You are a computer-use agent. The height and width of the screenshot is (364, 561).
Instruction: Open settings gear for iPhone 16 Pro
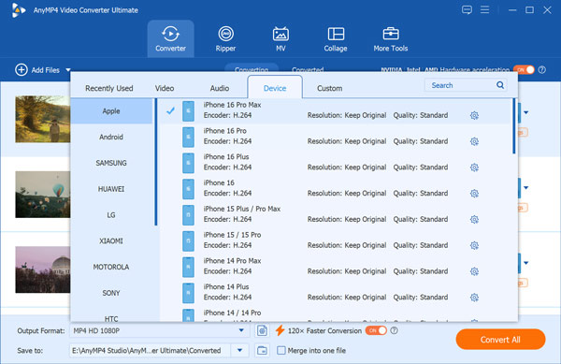474,141
